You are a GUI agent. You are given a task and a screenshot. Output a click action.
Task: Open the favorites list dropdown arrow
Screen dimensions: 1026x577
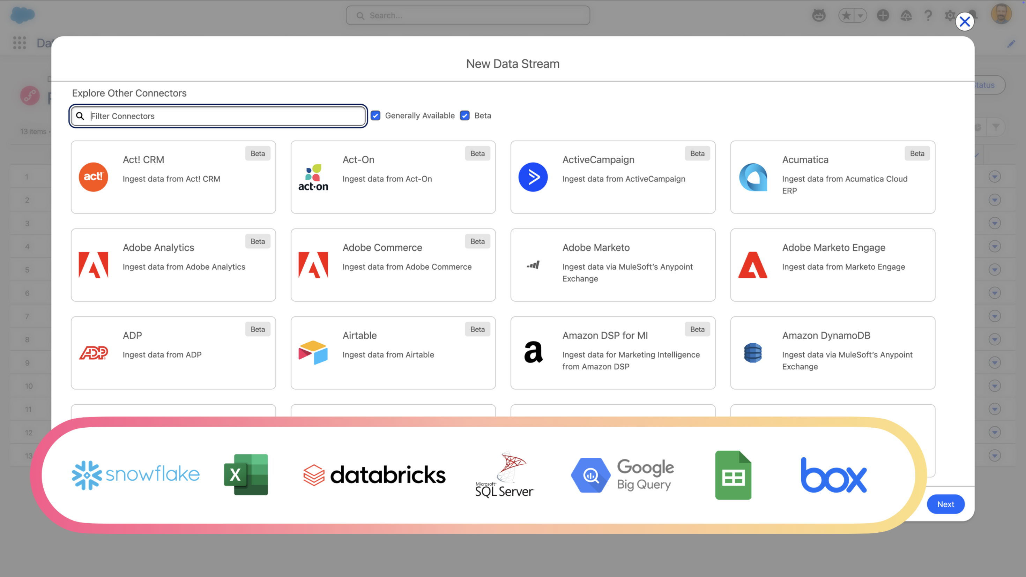click(860, 16)
